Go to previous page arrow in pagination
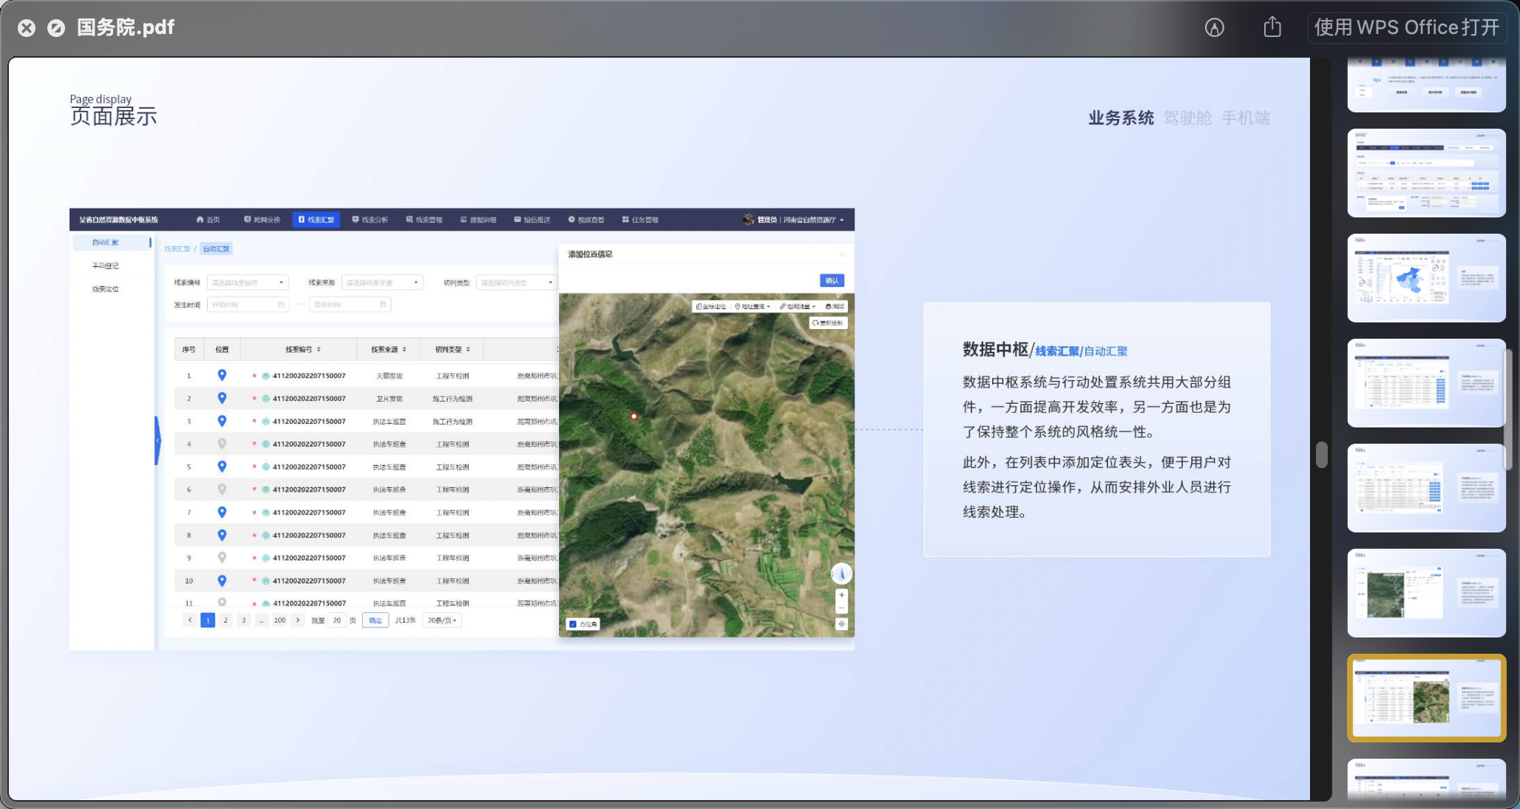The width and height of the screenshot is (1520, 809). click(190, 620)
